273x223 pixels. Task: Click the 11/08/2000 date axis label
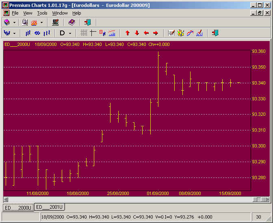(37, 193)
